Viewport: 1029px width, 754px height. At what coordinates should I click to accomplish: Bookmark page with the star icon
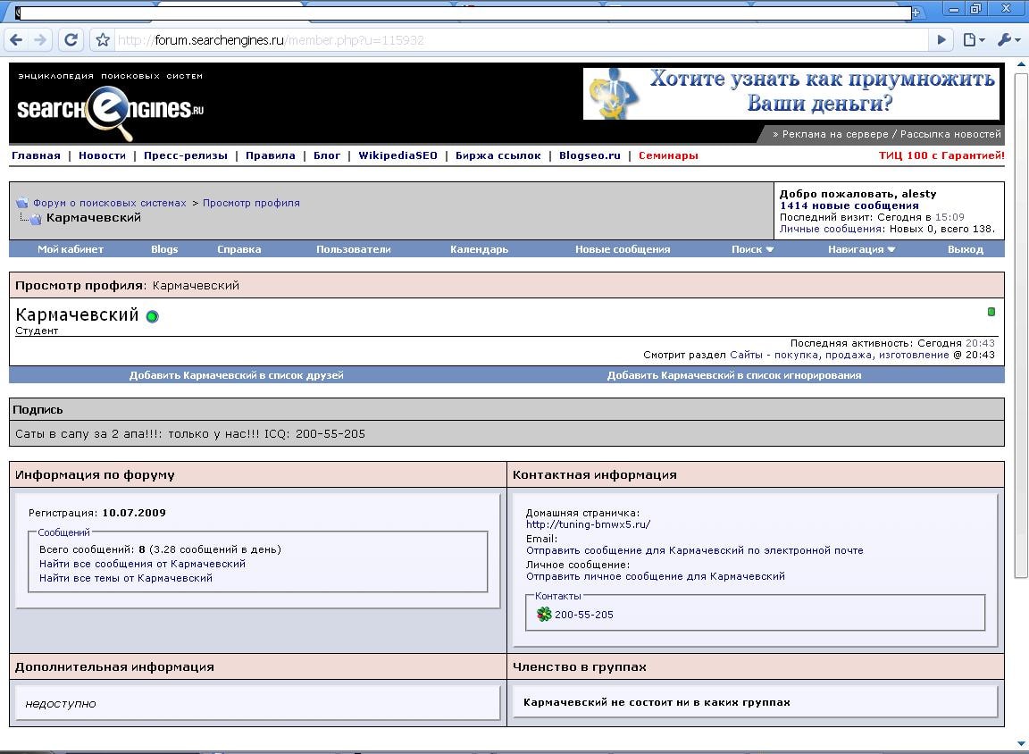(103, 40)
